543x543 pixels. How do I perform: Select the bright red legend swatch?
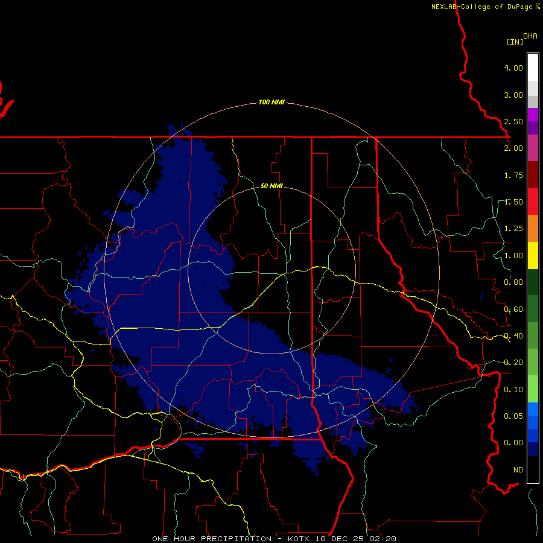(533, 202)
